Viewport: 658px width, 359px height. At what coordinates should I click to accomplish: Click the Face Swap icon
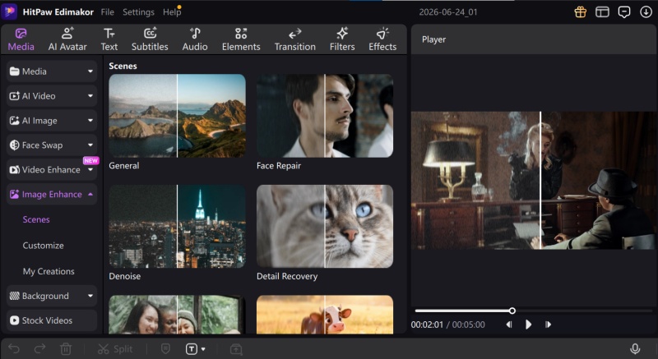point(14,145)
